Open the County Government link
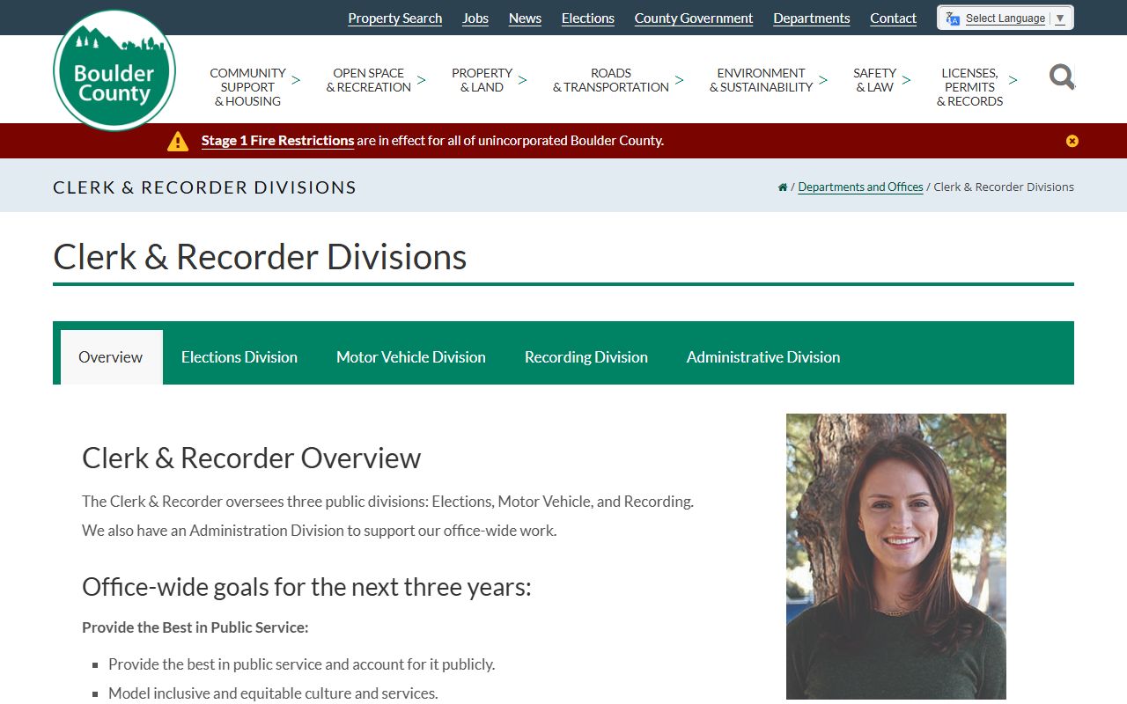1127x704 pixels. 694,18
